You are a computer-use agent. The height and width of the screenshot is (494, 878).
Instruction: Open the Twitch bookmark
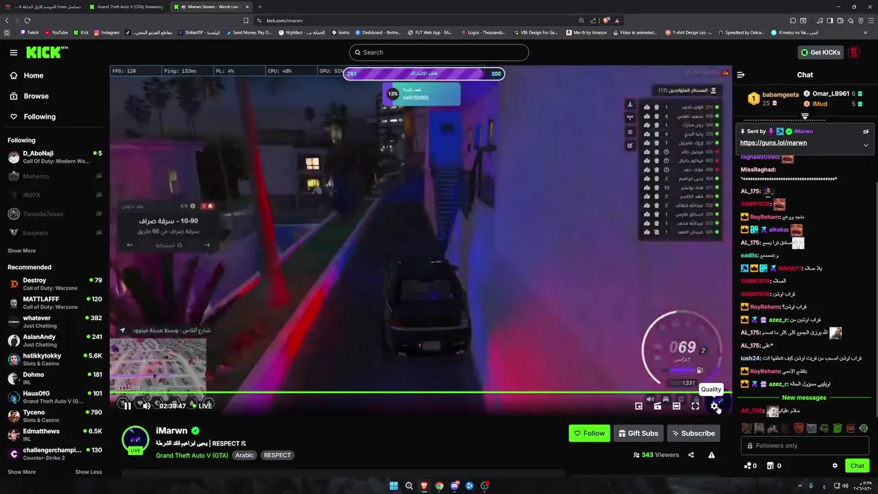30,32
